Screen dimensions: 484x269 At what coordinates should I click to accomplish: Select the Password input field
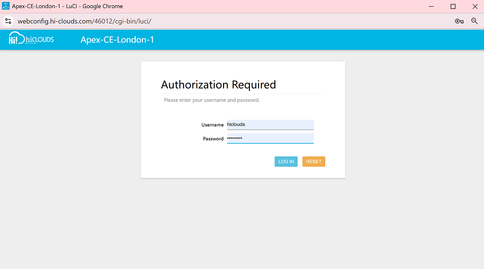[270, 138]
